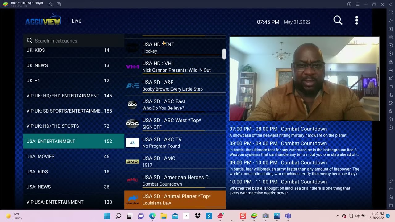The width and height of the screenshot is (395, 222).
Task: Select the VH1 channel logo
Action: (x=132, y=67)
